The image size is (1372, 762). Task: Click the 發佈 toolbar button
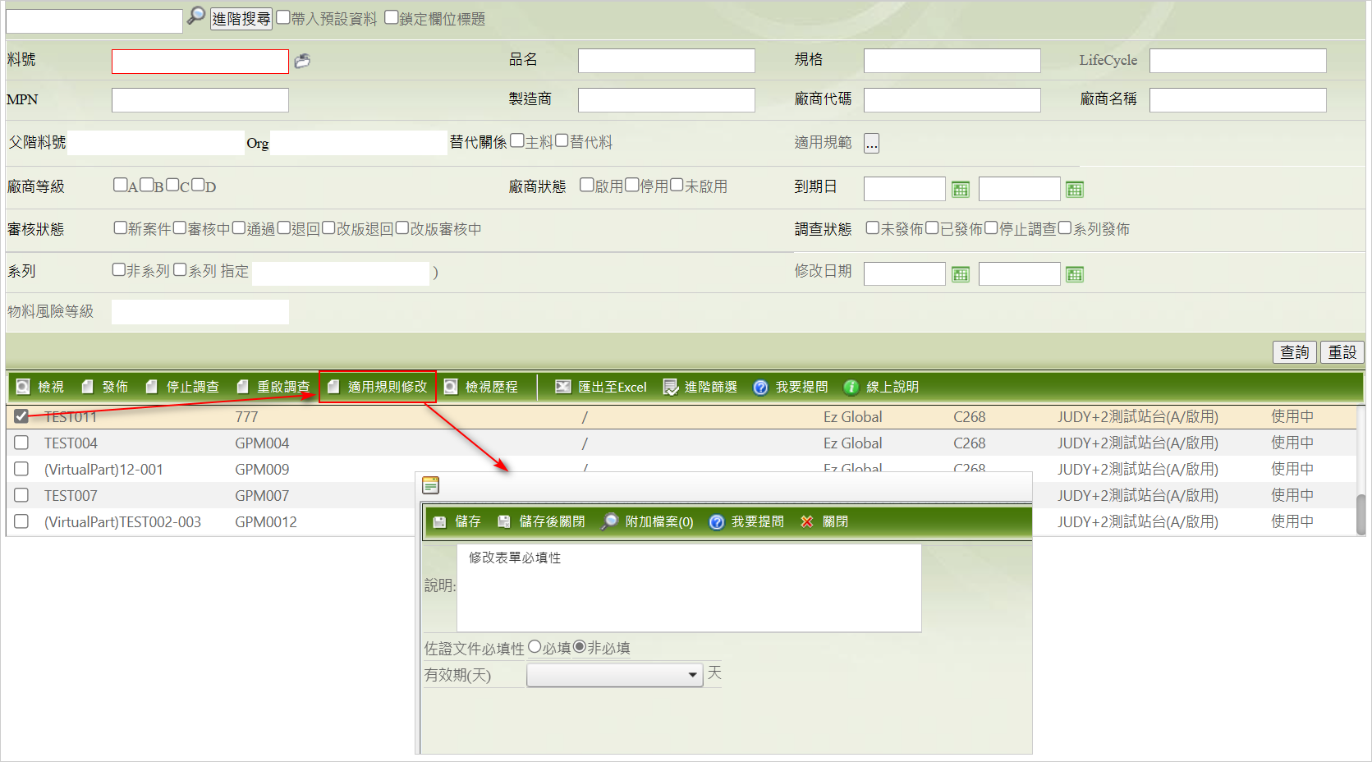click(104, 387)
